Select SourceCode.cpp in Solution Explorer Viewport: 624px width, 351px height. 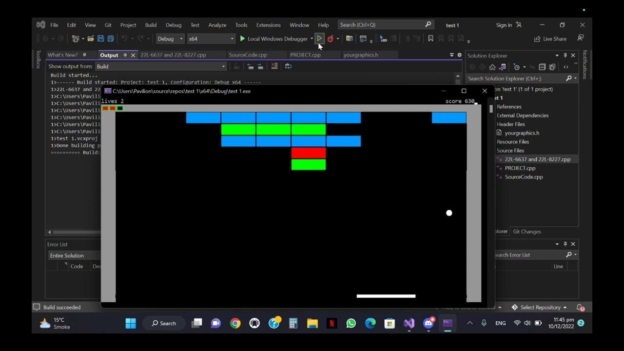524,177
